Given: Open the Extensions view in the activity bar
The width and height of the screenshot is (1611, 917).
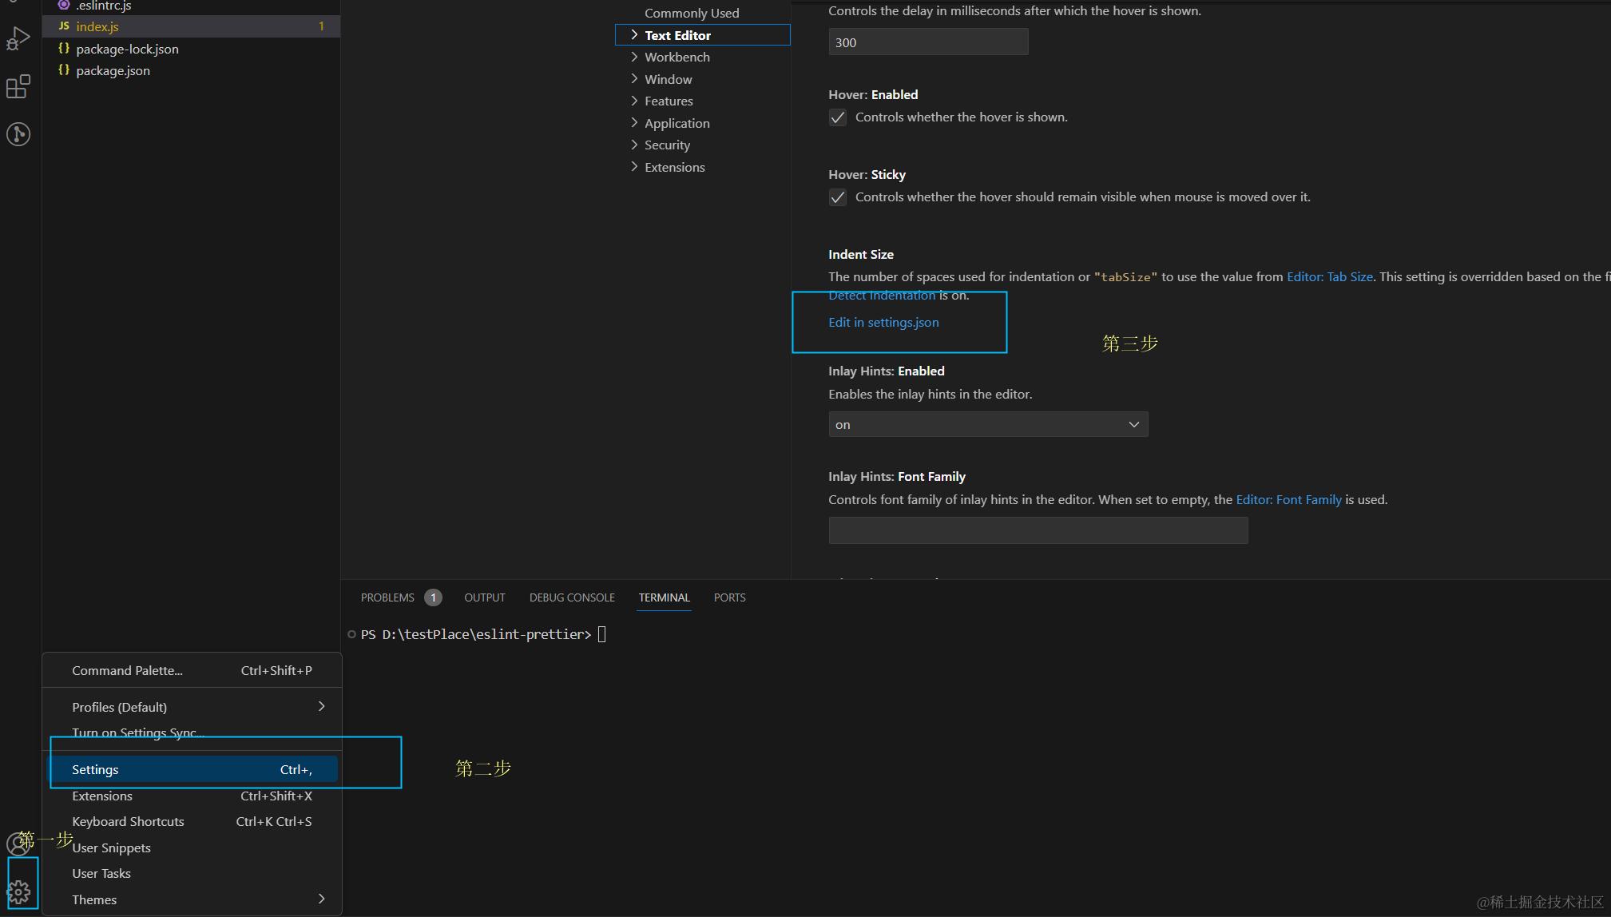Looking at the screenshot, I should (18, 86).
